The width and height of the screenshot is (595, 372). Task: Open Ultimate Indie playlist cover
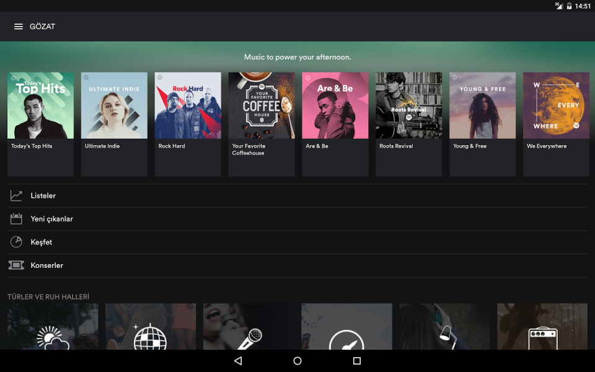114,105
